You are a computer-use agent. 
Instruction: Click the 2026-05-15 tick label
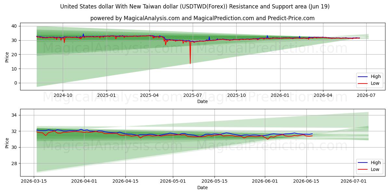pos(214,181)
